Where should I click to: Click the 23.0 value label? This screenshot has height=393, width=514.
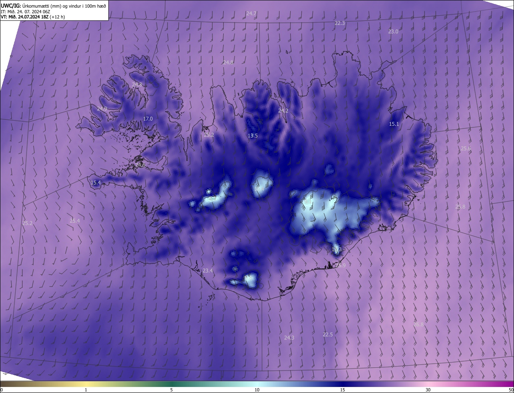(x=393, y=32)
